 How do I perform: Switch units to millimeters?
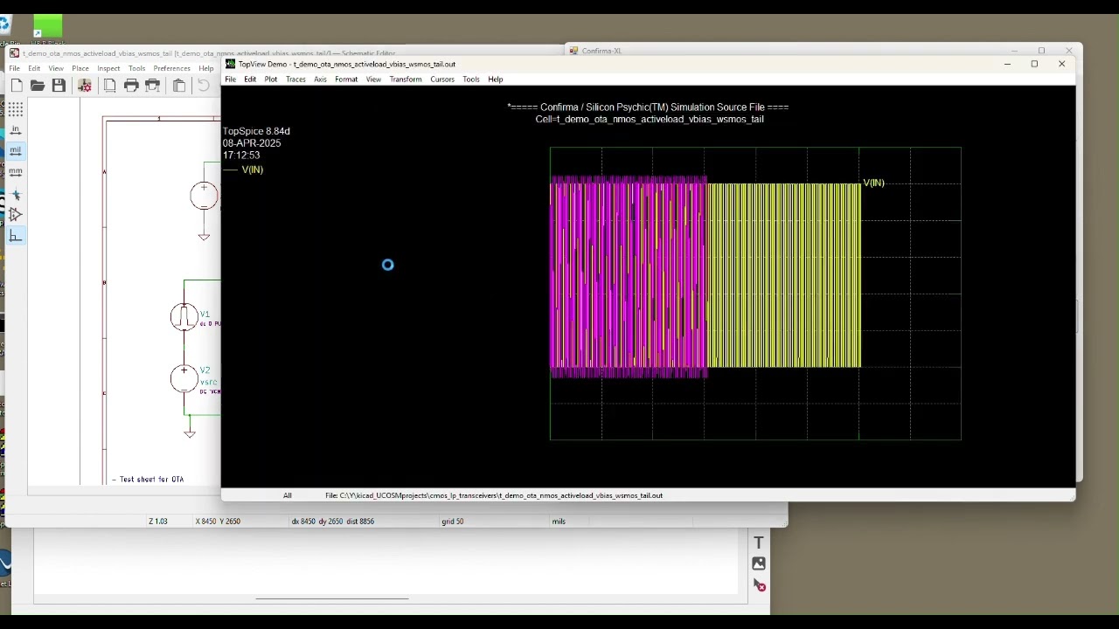coord(15,171)
